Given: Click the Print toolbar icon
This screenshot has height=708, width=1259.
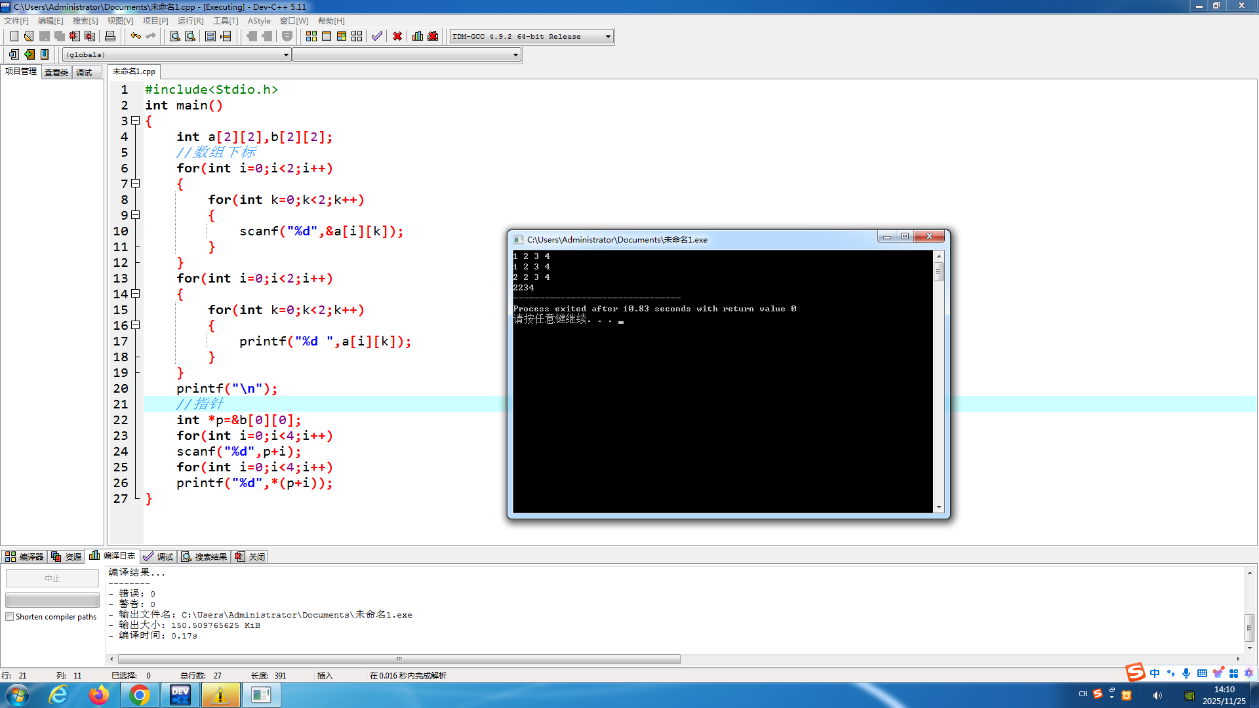Looking at the screenshot, I should [110, 36].
